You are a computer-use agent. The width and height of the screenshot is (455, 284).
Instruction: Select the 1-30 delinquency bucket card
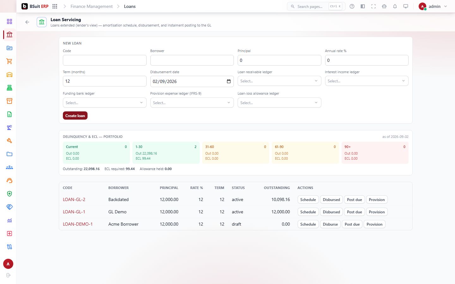166,153
